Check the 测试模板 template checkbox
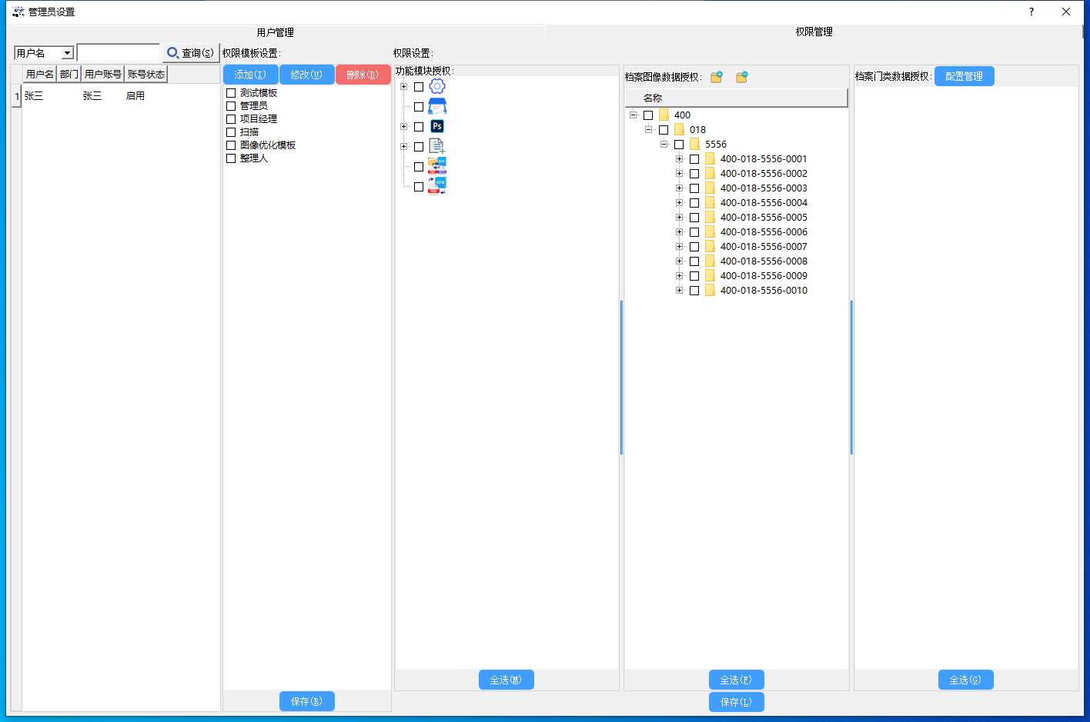The image size is (1090, 722). pos(231,93)
